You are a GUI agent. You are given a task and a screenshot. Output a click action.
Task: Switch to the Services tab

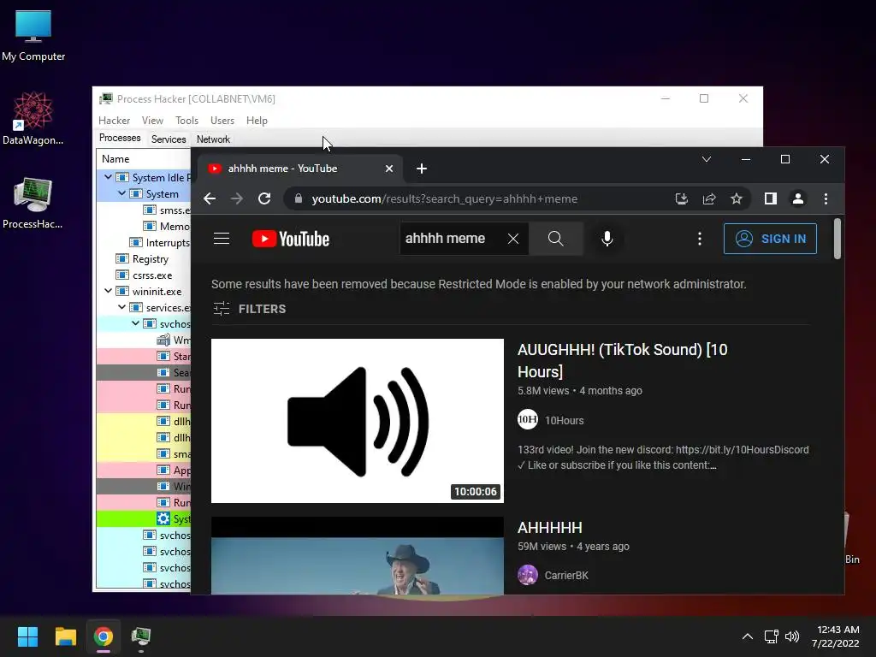[169, 139]
